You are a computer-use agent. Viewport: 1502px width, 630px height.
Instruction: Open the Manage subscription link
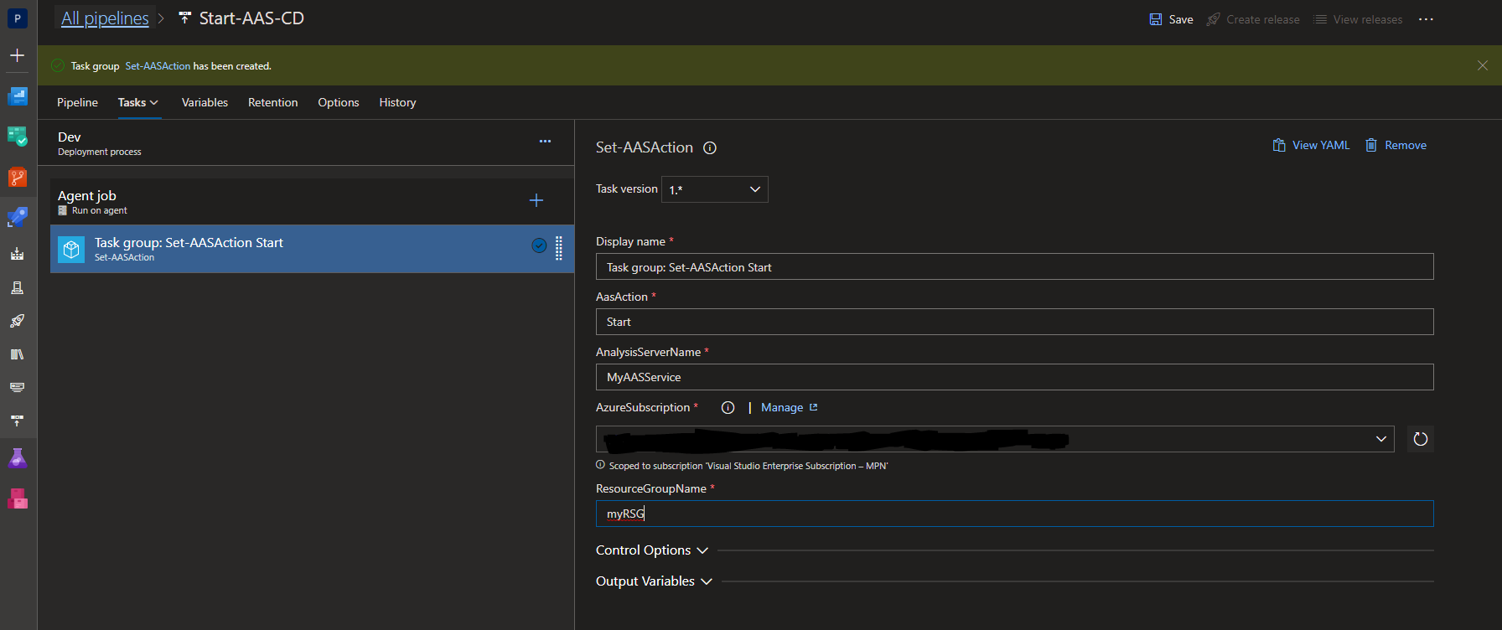point(789,408)
